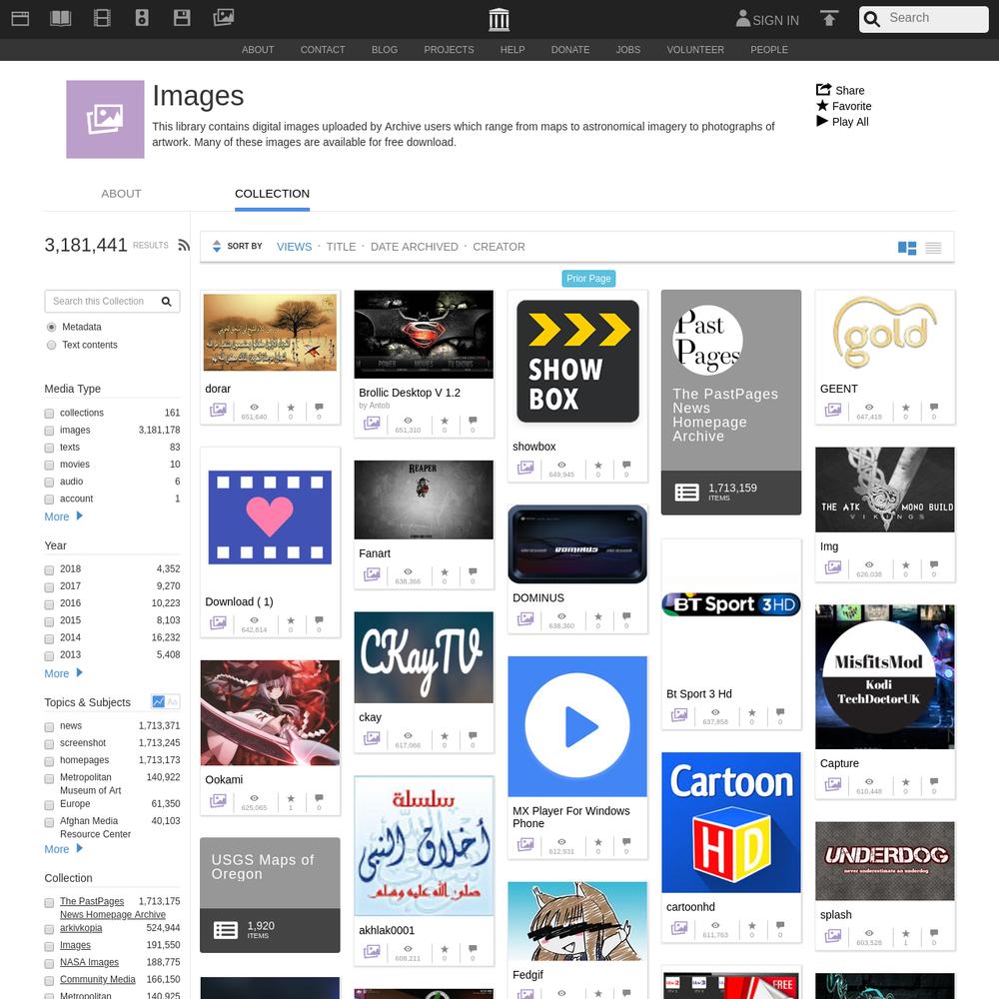Open the Brollic Desktop V 1.2 title
The width and height of the screenshot is (999, 999).
[x=410, y=393]
